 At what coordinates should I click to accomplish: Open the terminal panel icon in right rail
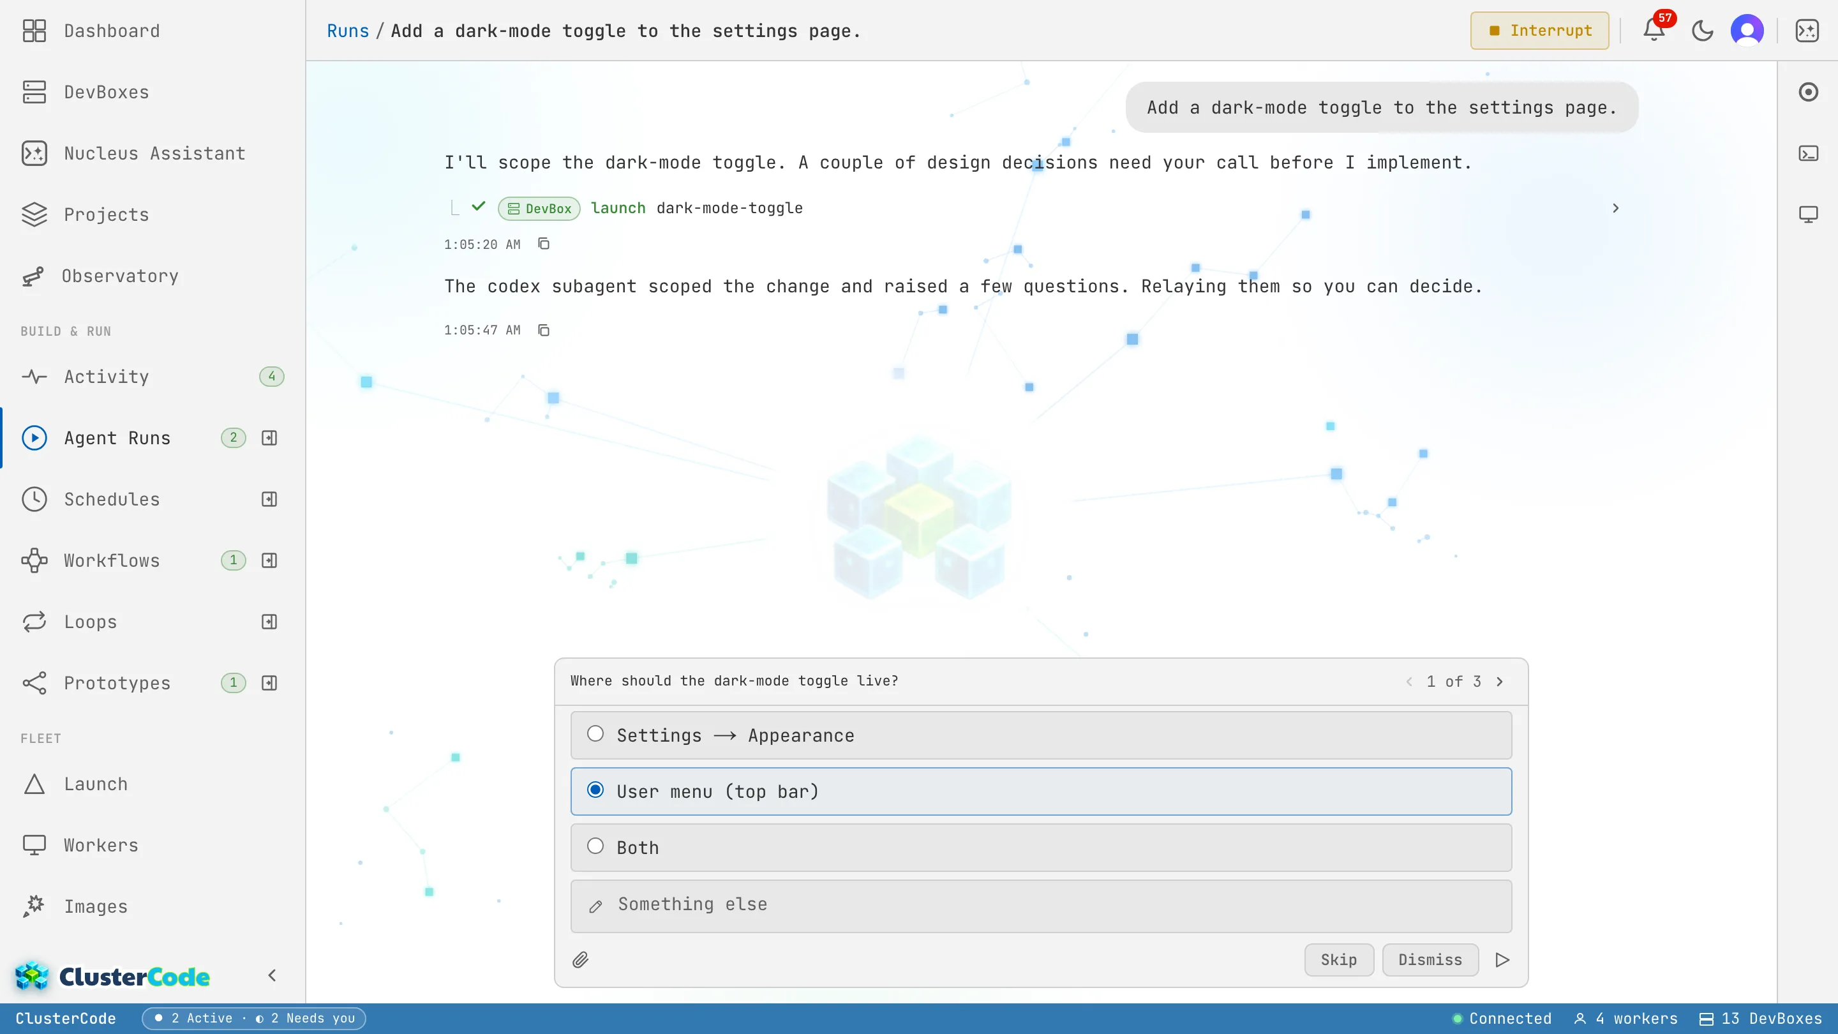point(1808,153)
